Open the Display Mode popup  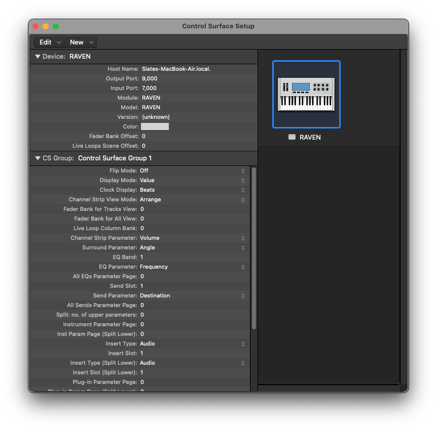coord(243,181)
